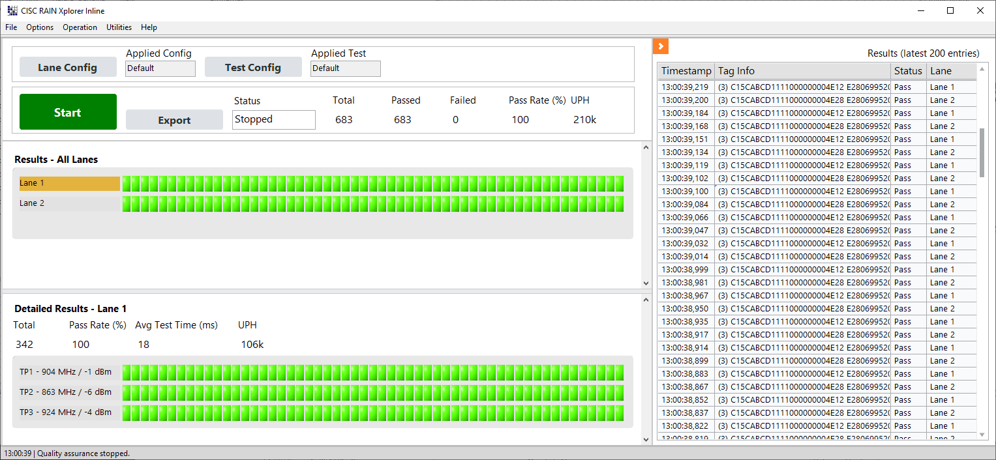Select Lane 2 in results list
Viewport: 996px width, 460px height.
68,203
